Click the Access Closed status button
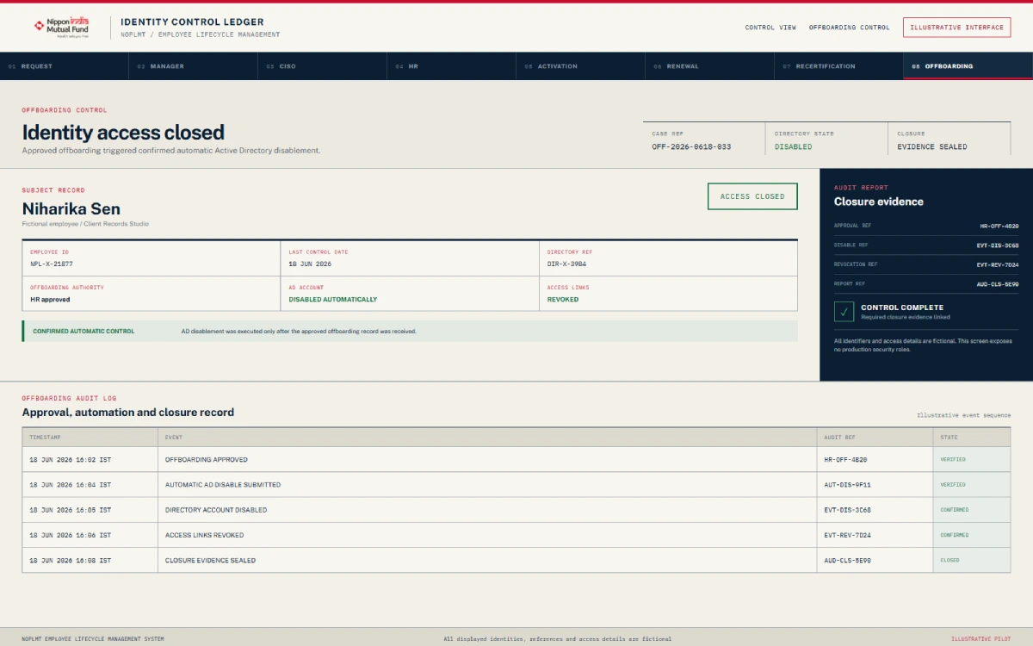Image resolution: width=1033 pixels, height=646 pixels. [x=752, y=196]
